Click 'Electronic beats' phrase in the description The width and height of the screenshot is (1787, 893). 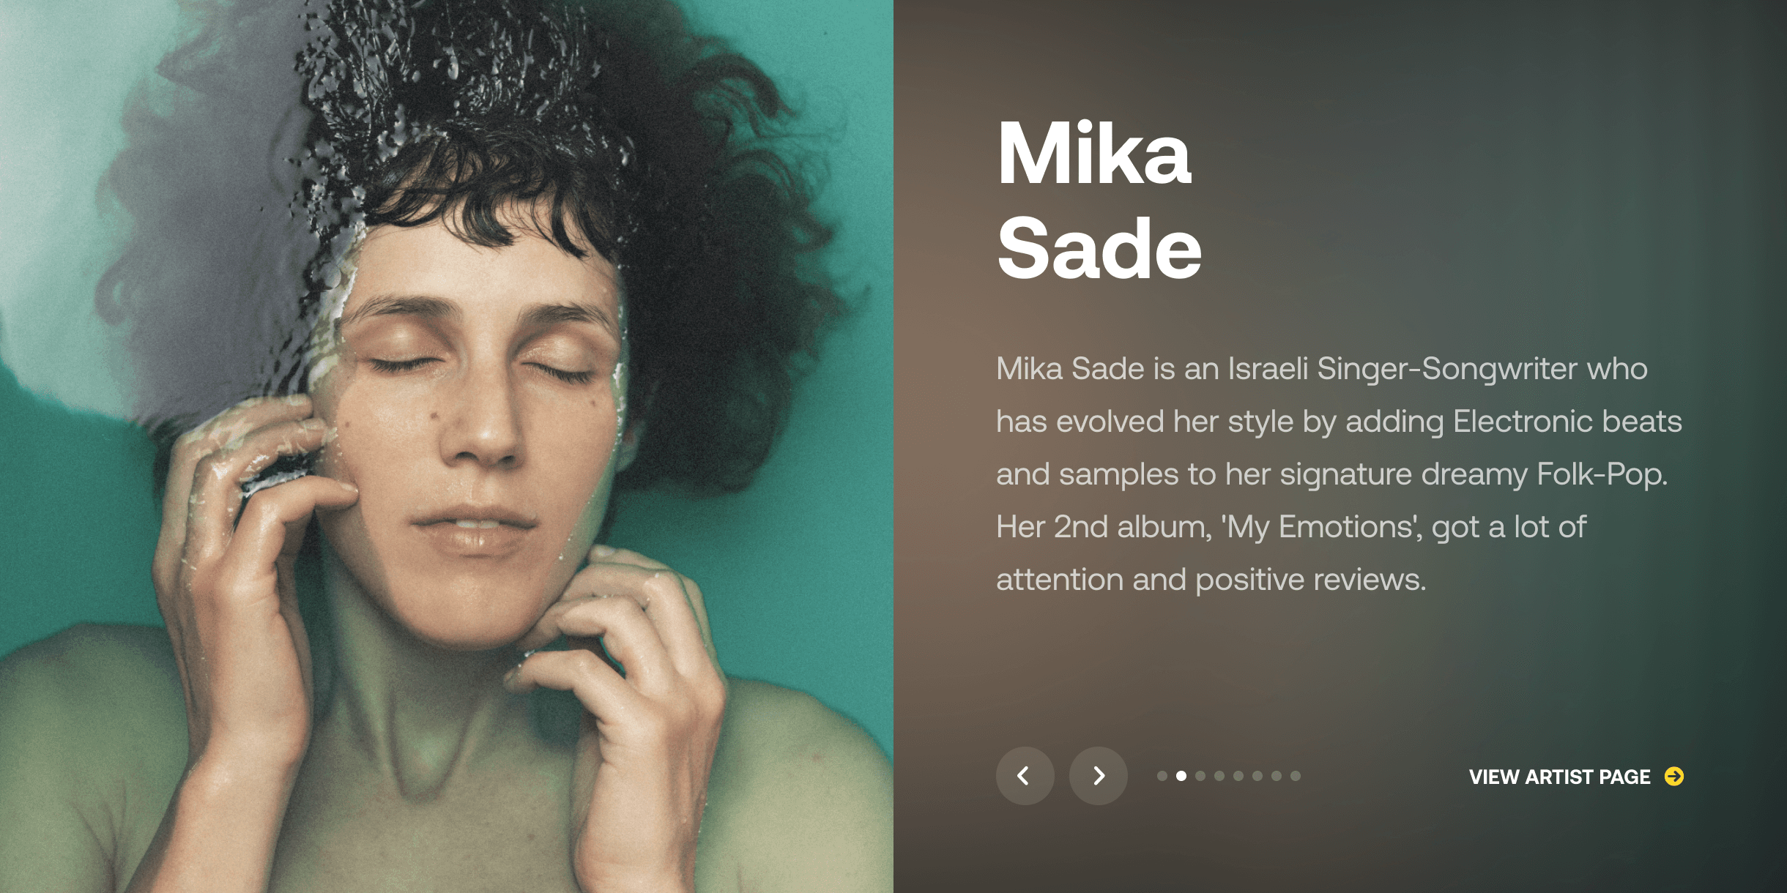tap(1567, 422)
